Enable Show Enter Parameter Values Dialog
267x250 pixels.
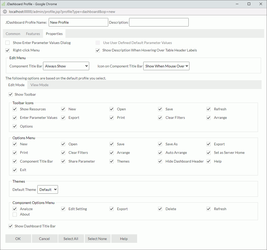tap(7, 43)
